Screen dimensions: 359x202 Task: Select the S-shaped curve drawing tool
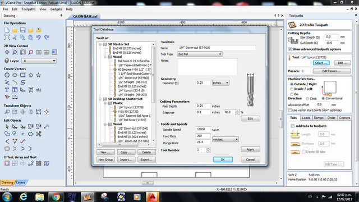(x=22, y=82)
